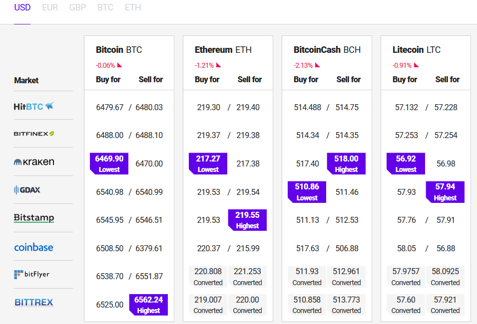Click Bitfinex Litecoin sell price 57.254
Screen dimensions: 477x324
(x=446, y=135)
